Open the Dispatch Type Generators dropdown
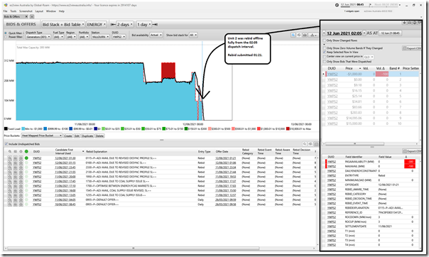Image resolution: width=429 pixels, height=257 pixels. point(38,37)
